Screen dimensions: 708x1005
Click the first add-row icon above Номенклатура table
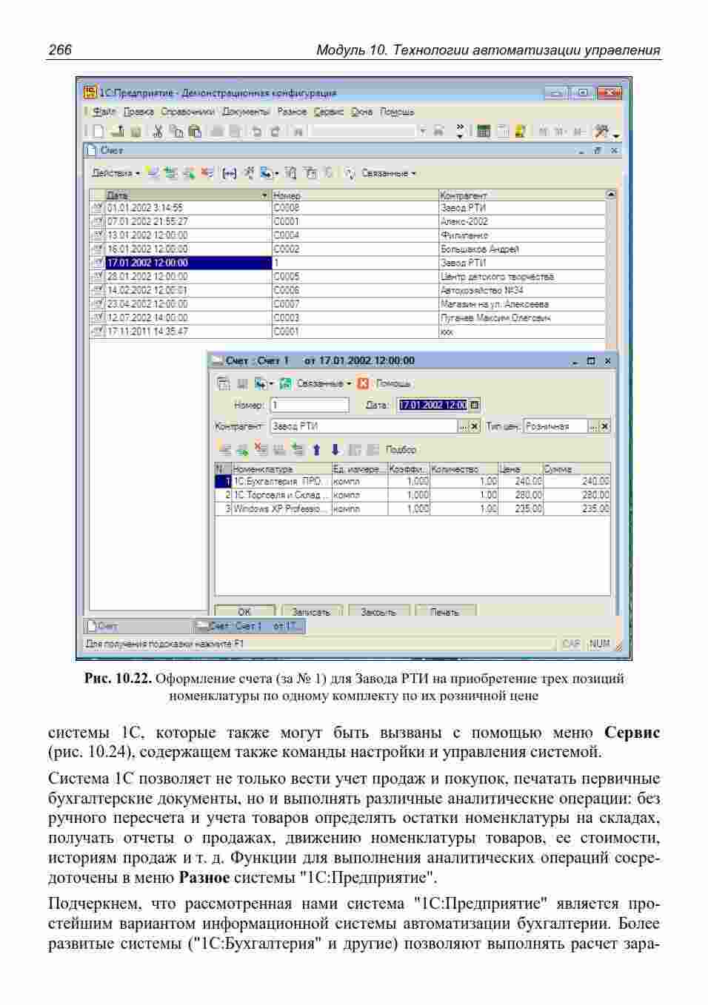coord(224,449)
